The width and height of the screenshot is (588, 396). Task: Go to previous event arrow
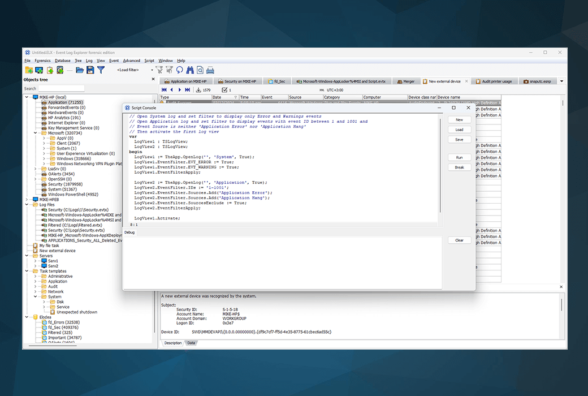(x=172, y=90)
